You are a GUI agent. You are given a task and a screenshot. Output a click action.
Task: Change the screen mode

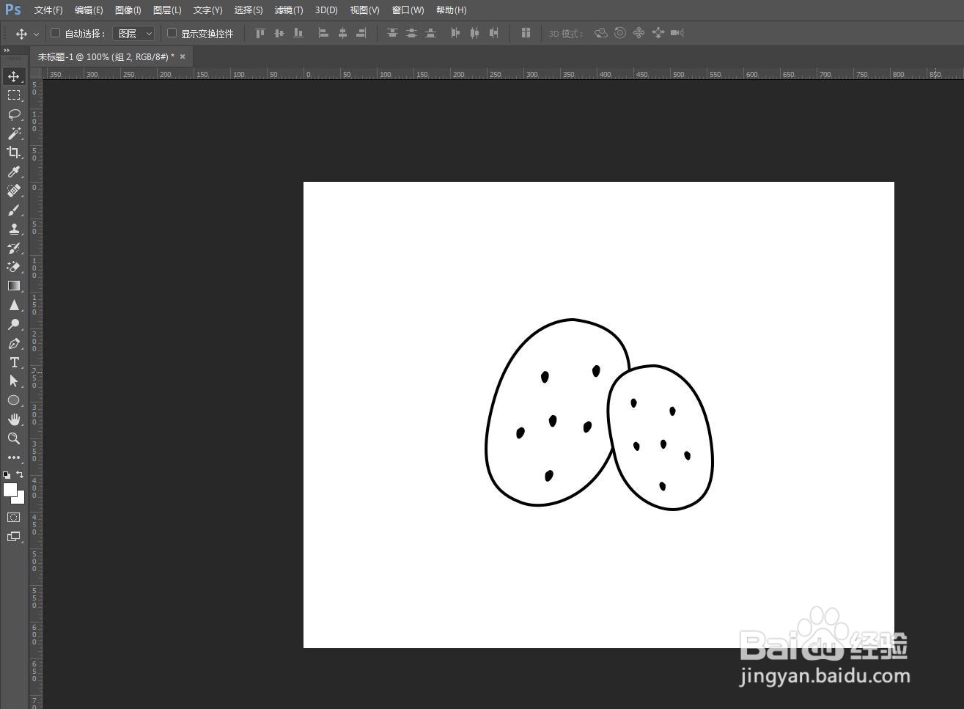tap(14, 537)
